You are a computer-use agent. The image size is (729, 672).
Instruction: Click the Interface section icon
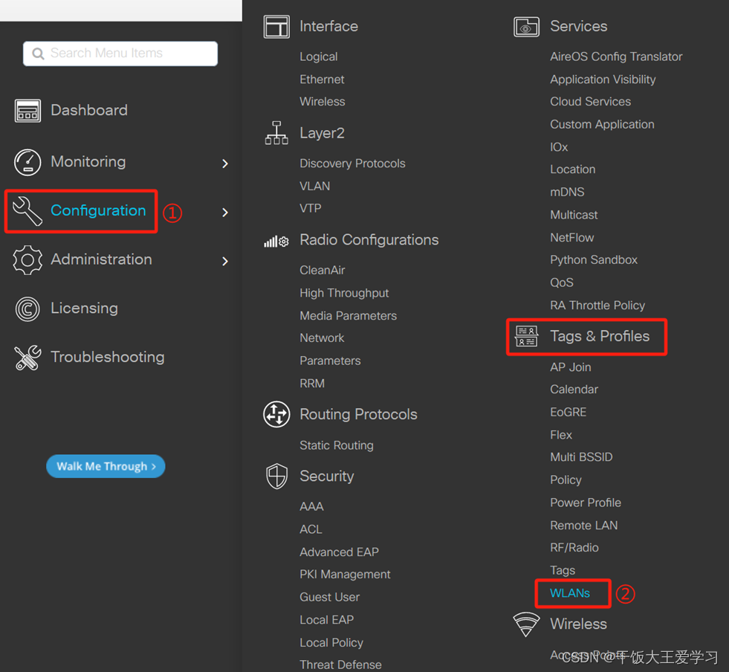pyautogui.click(x=276, y=26)
